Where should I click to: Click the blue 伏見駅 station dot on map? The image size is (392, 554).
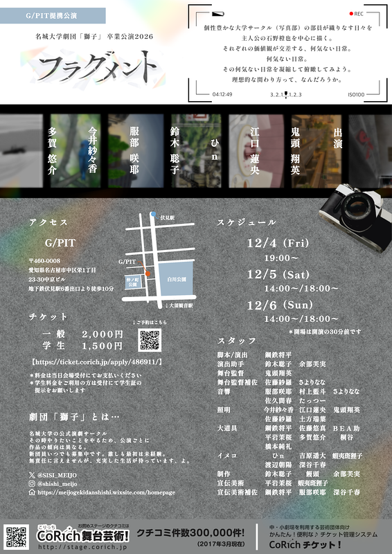click(x=153, y=214)
